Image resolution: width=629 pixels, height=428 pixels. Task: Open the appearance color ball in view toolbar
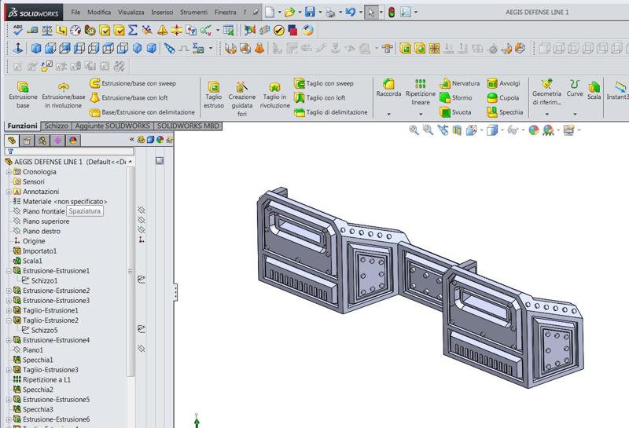534,130
